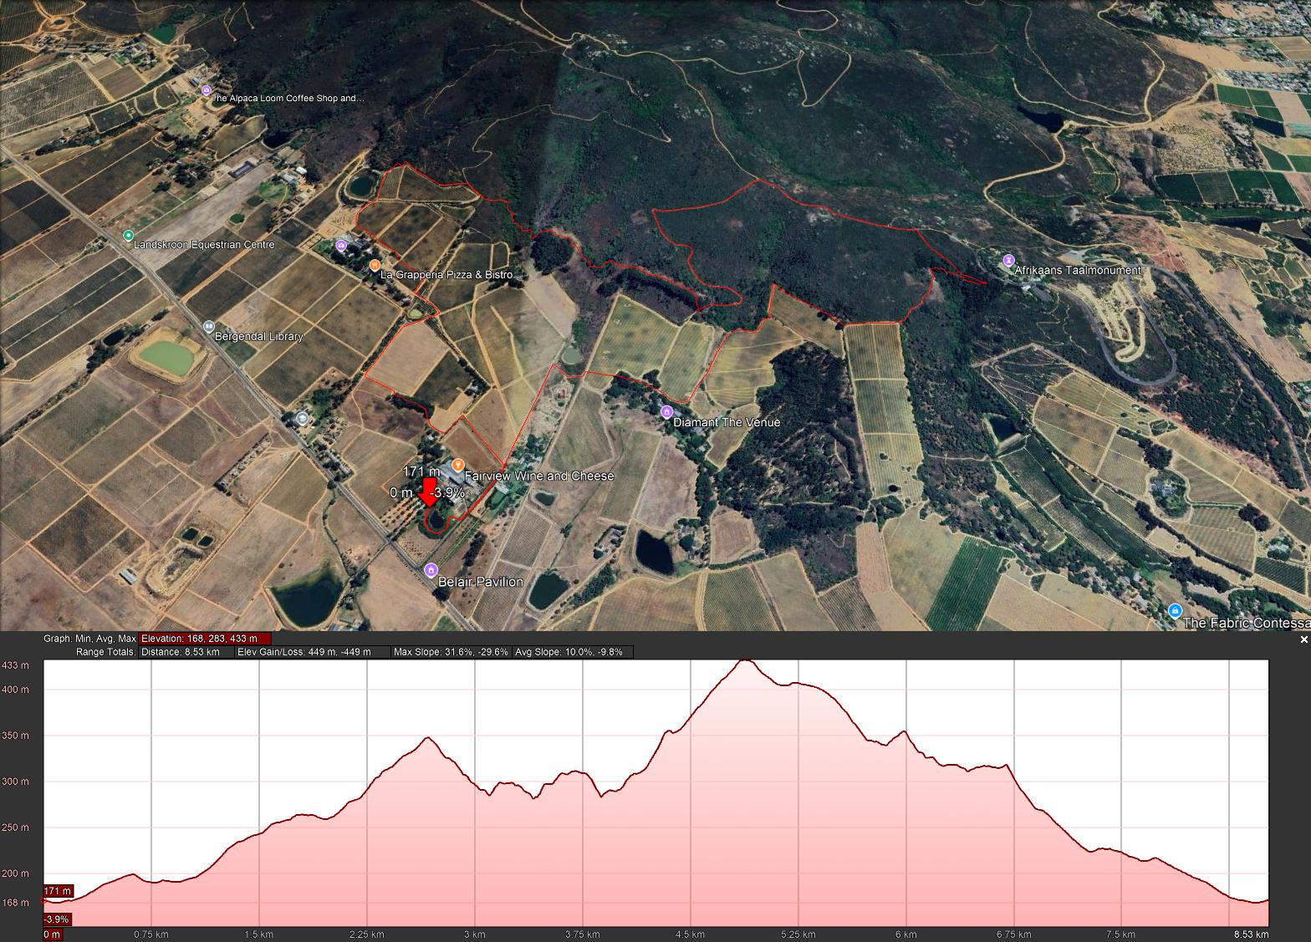This screenshot has height=942, width=1311.
Task: Click the Elevation min/avg/max readout
Action: tap(205, 639)
